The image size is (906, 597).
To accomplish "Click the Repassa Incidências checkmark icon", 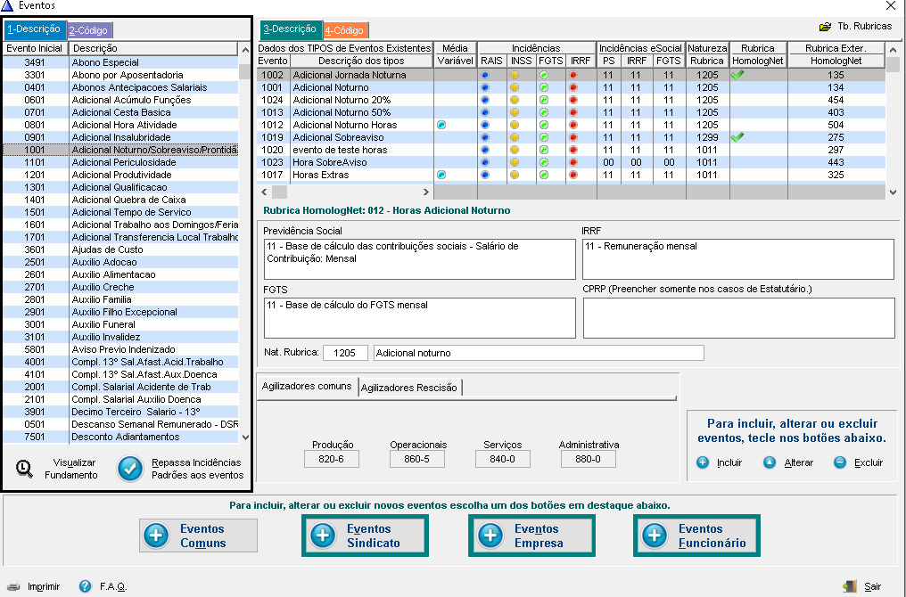I will pos(130,469).
